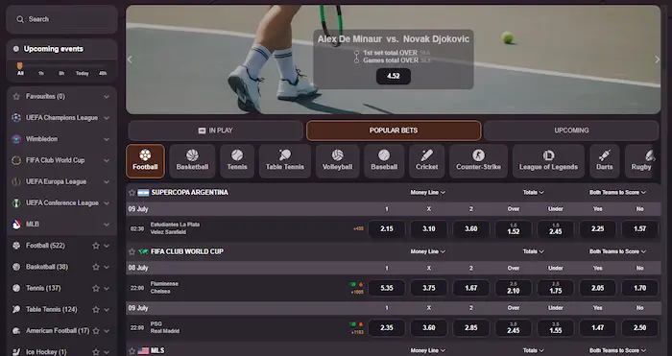Open the Darts sport category

[604, 161]
